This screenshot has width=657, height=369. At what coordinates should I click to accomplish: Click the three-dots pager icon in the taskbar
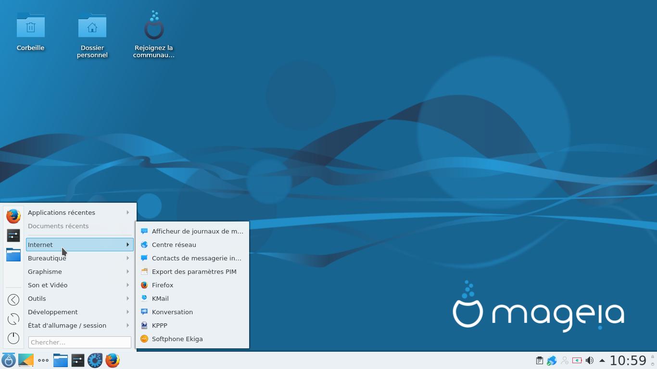tap(43, 360)
